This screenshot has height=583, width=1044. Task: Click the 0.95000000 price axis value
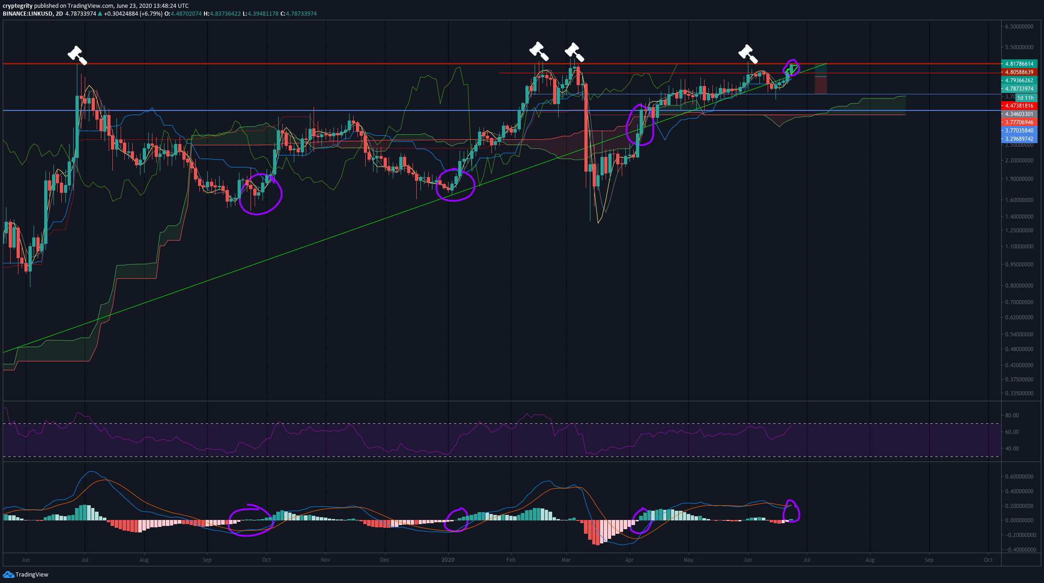point(1019,265)
